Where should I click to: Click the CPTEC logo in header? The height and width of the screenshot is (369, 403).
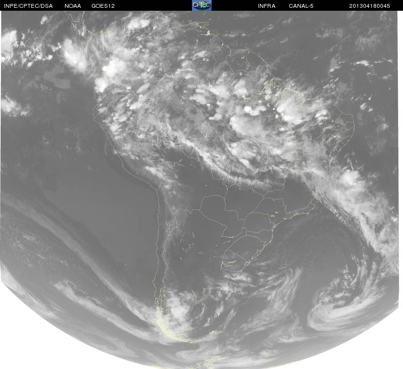coord(202,5)
